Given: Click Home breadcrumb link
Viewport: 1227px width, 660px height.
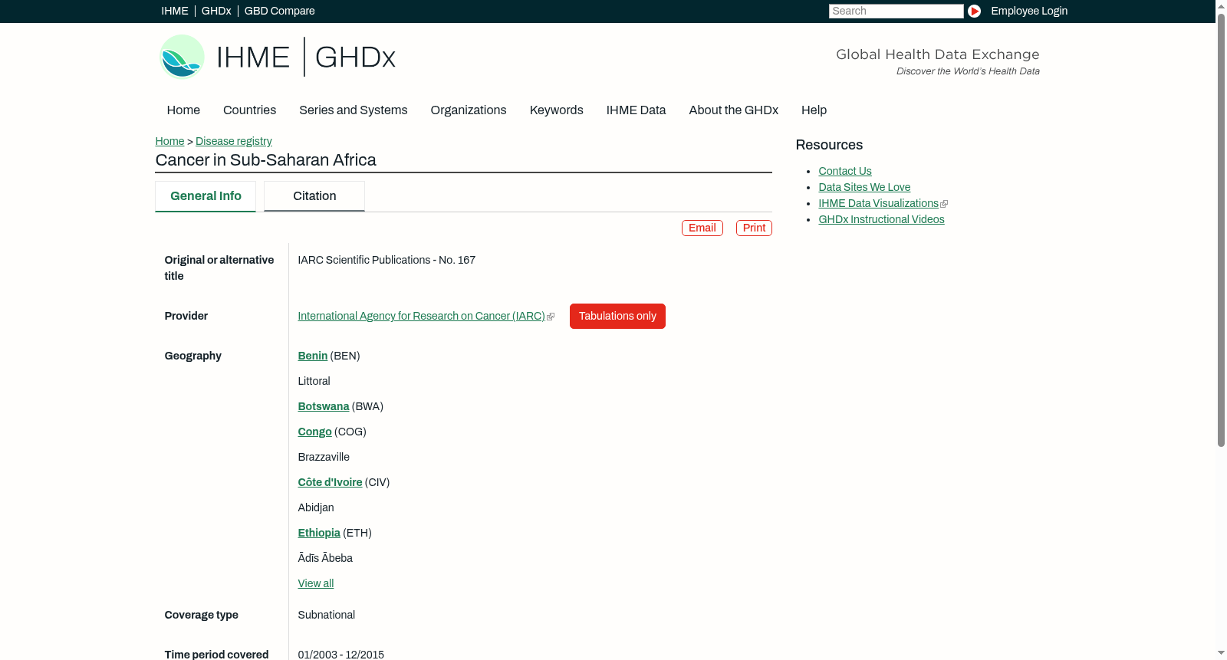Looking at the screenshot, I should tap(169, 141).
